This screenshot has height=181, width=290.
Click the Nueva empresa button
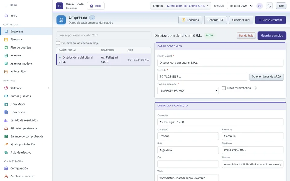[270, 20]
